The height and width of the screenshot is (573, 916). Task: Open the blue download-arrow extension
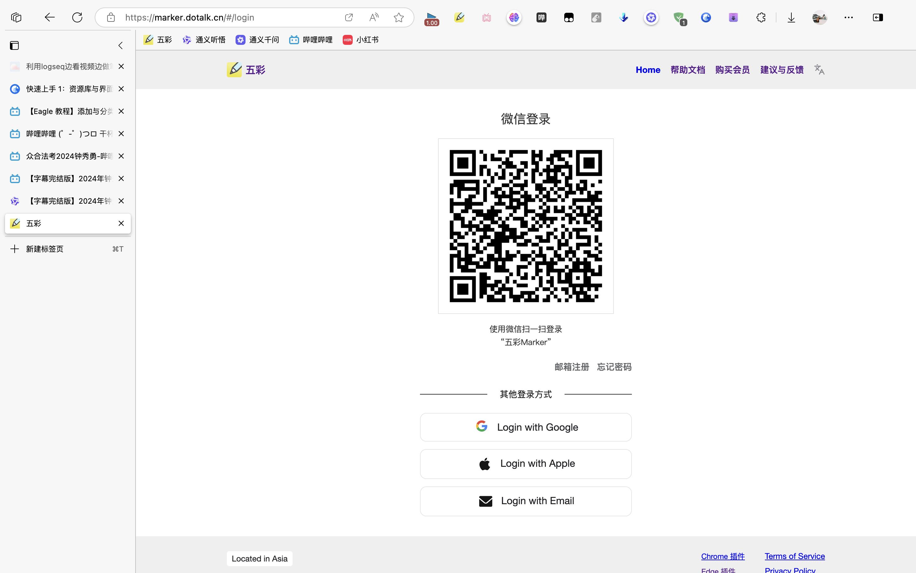624,17
